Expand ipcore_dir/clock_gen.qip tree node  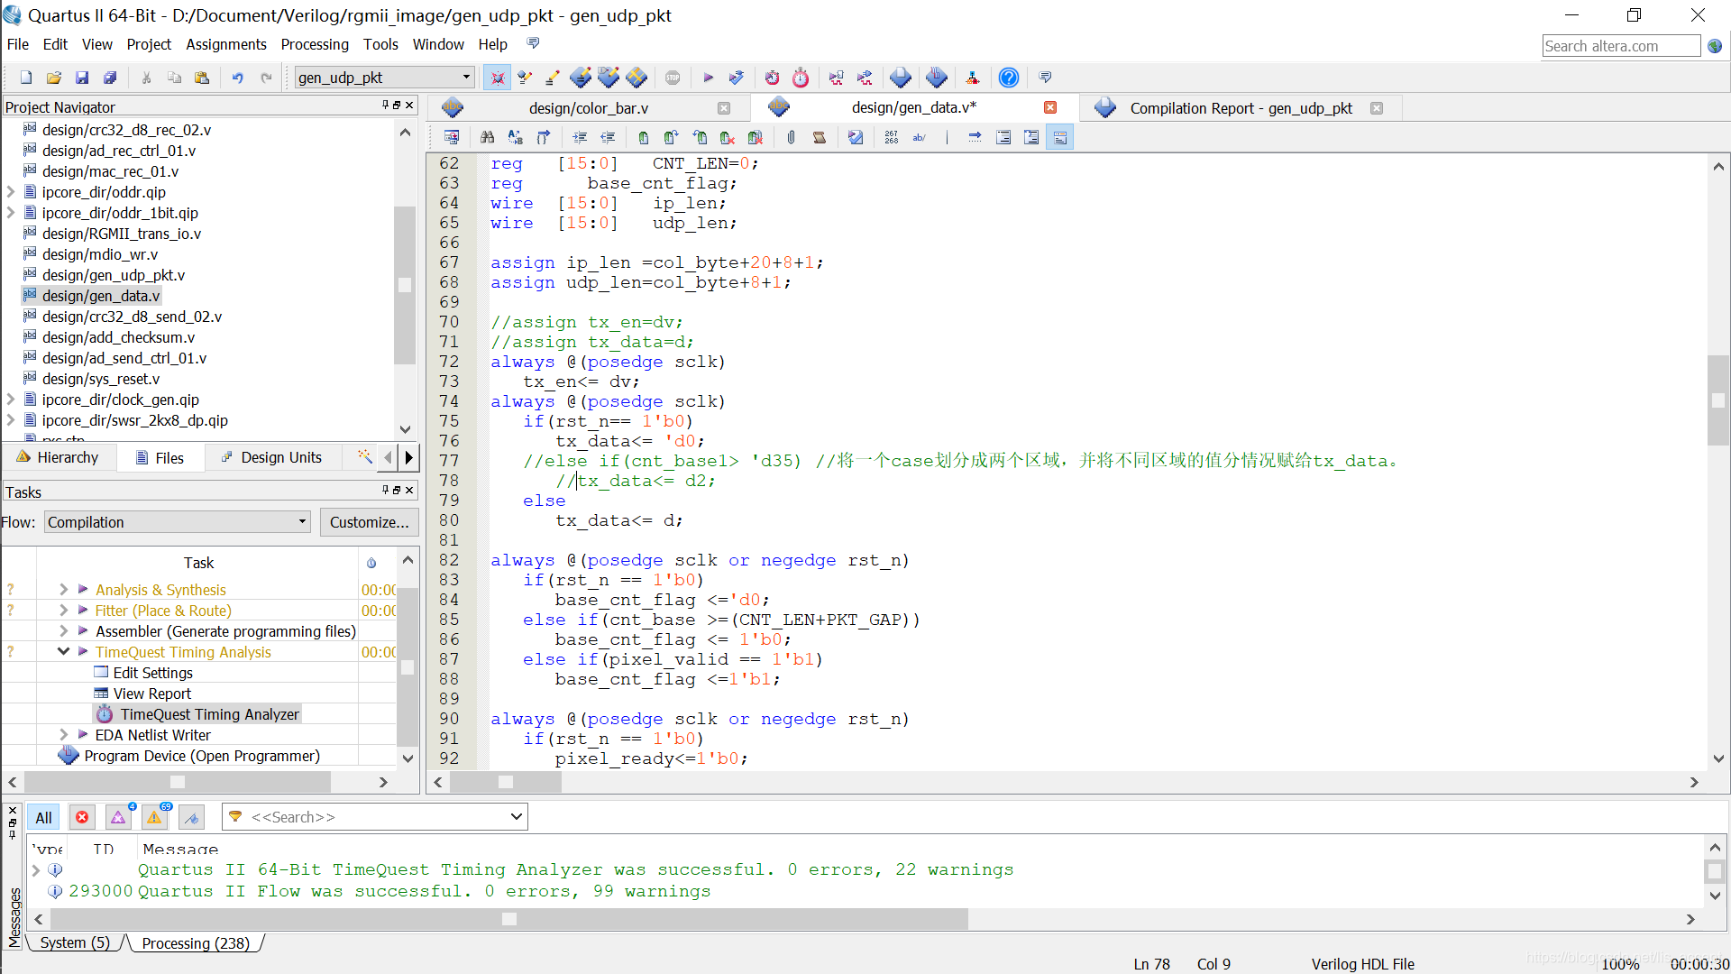11,400
